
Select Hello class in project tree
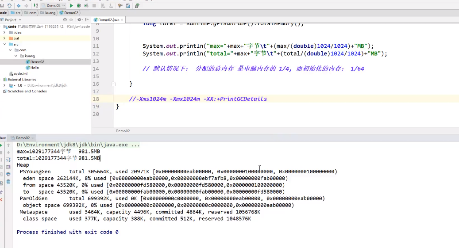[32, 68]
